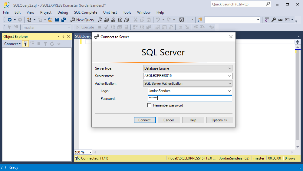Click the Help button in the Connect to Server dialog
303x171 pixels.
point(193,120)
